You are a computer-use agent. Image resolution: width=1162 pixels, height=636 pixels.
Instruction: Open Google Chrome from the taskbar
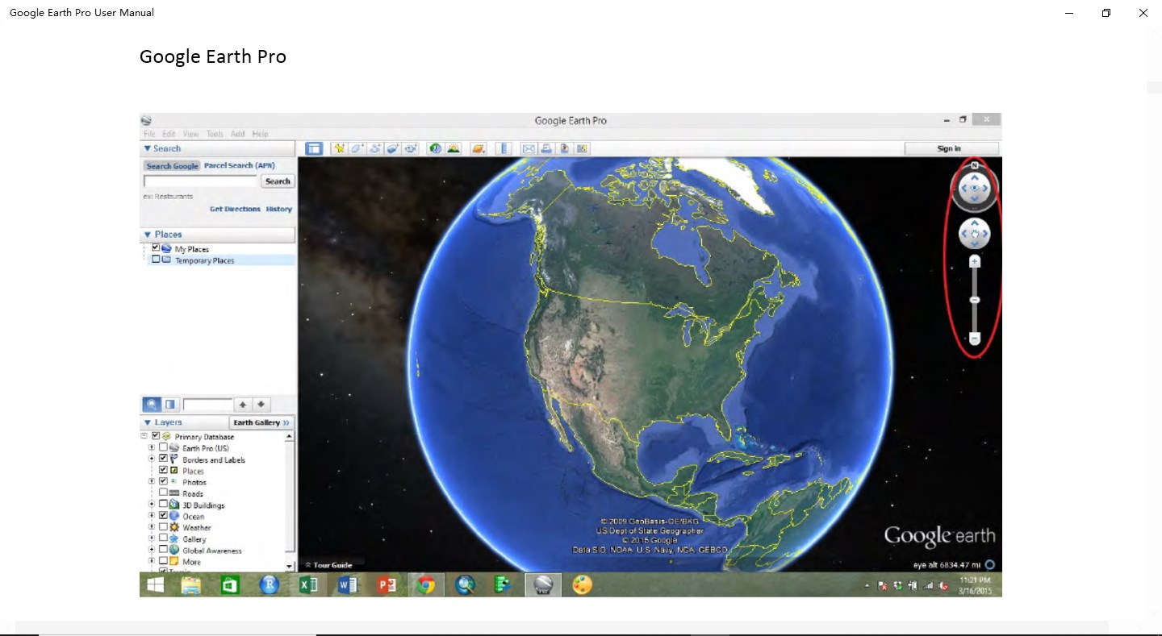click(426, 584)
